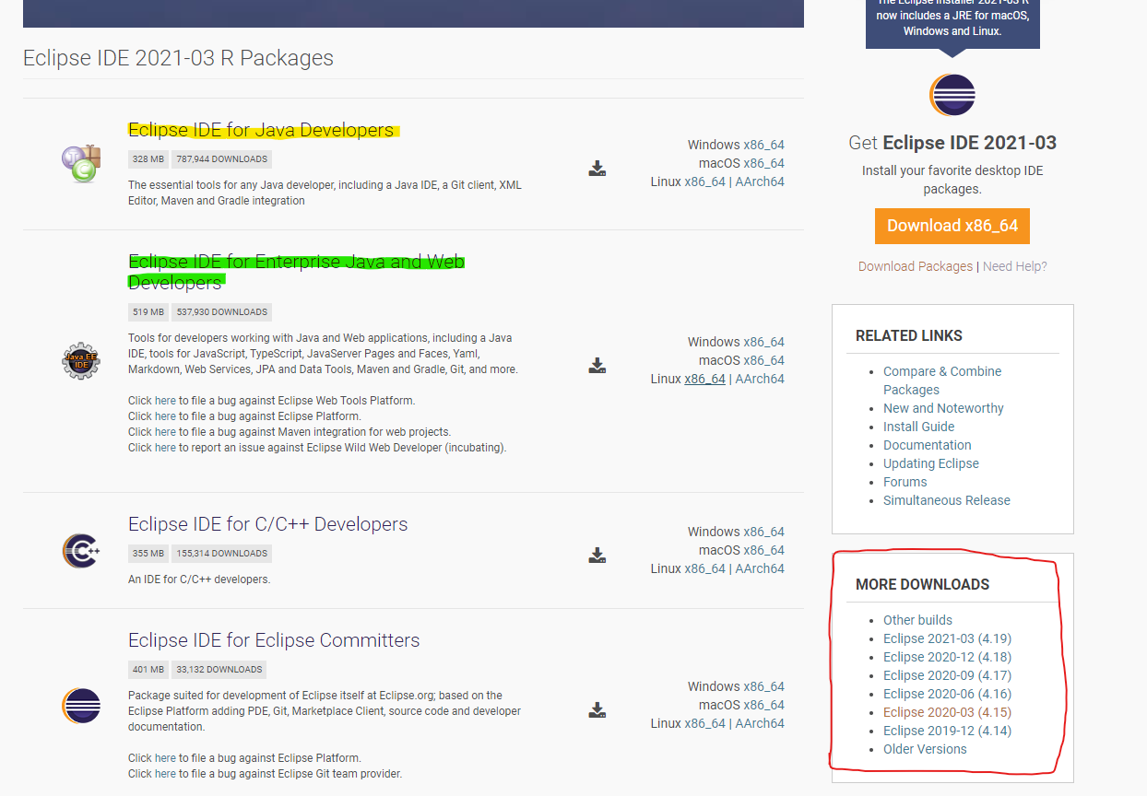The height and width of the screenshot is (796, 1147).
Task: Click 'here' to file Web Tools Platform bug
Action: tap(165, 401)
